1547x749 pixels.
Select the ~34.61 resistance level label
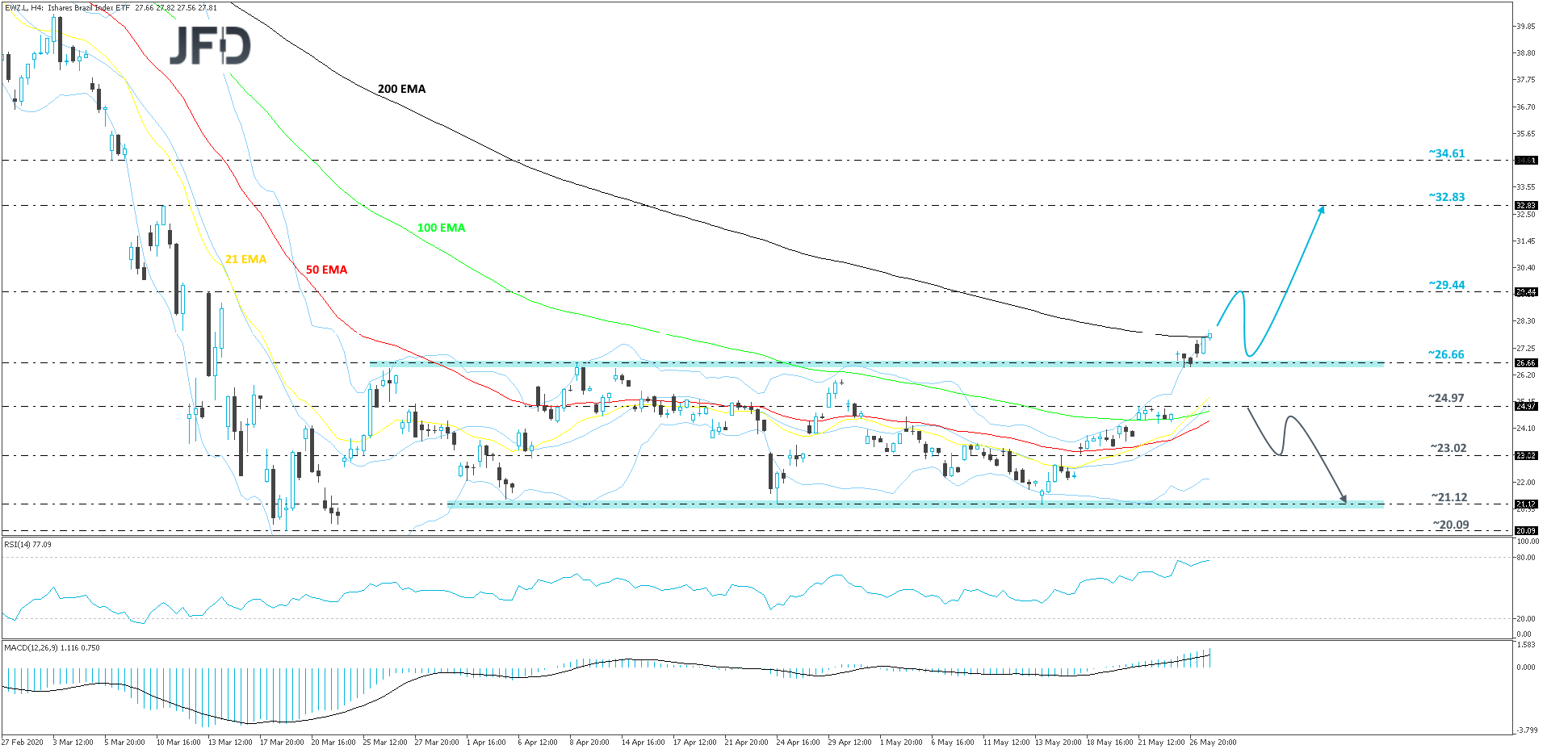1446,153
